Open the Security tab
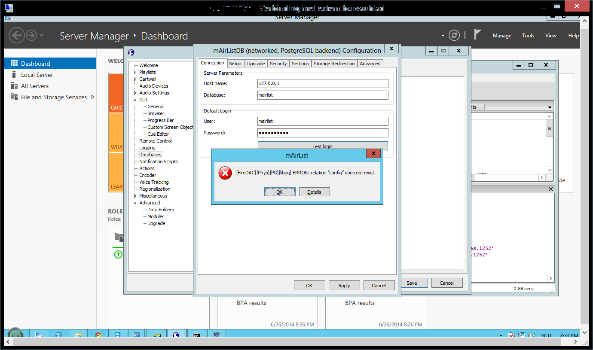 [x=278, y=63]
